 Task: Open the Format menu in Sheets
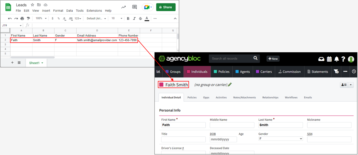tap(58, 11)
